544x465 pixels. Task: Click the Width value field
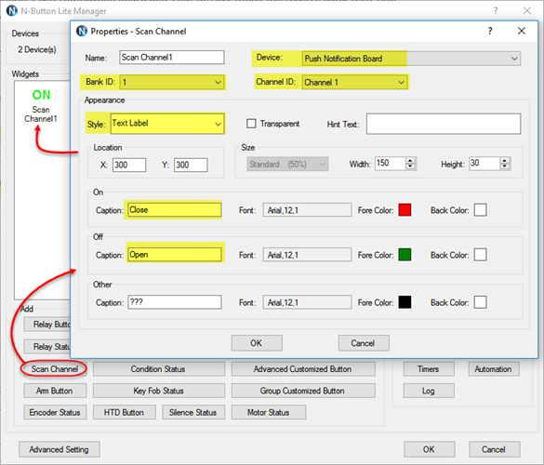391,164
